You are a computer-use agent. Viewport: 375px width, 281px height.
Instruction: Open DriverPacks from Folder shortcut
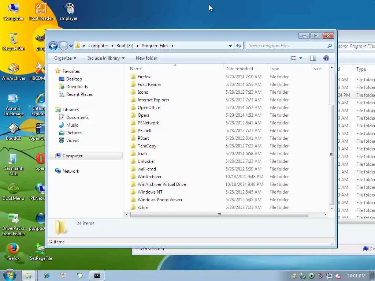coord(14,224)
